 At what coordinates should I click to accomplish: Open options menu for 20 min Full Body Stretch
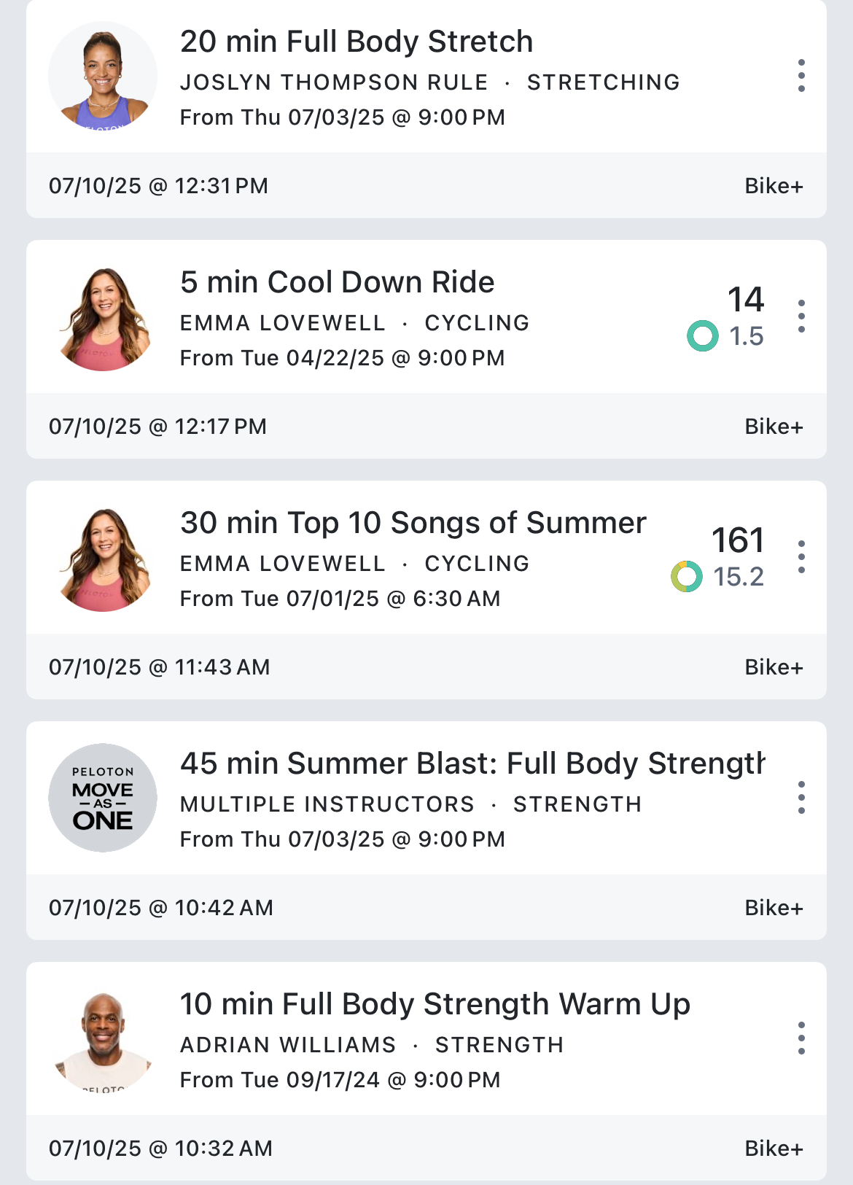[x=801, y=76]
